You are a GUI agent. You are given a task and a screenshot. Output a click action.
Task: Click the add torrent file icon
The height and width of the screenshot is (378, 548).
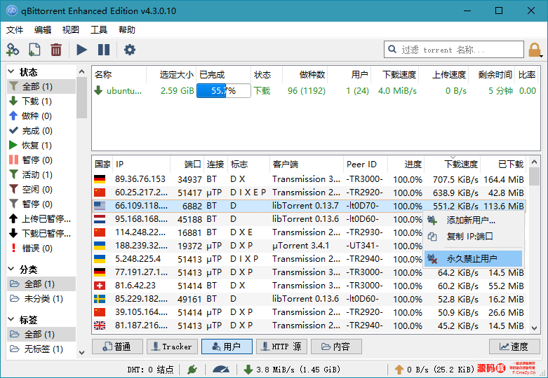pos(34,50)
